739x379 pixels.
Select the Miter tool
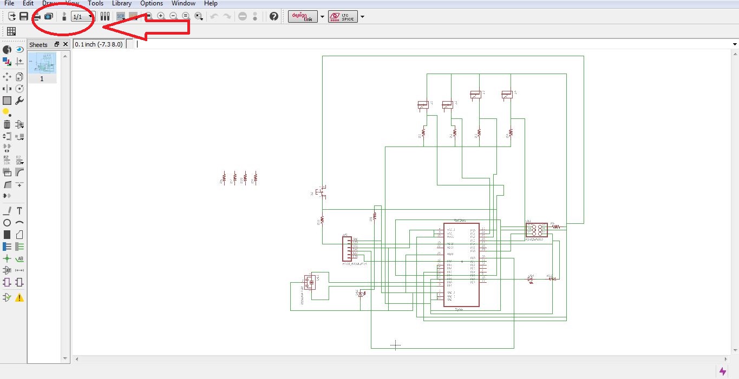coord(19,172)
